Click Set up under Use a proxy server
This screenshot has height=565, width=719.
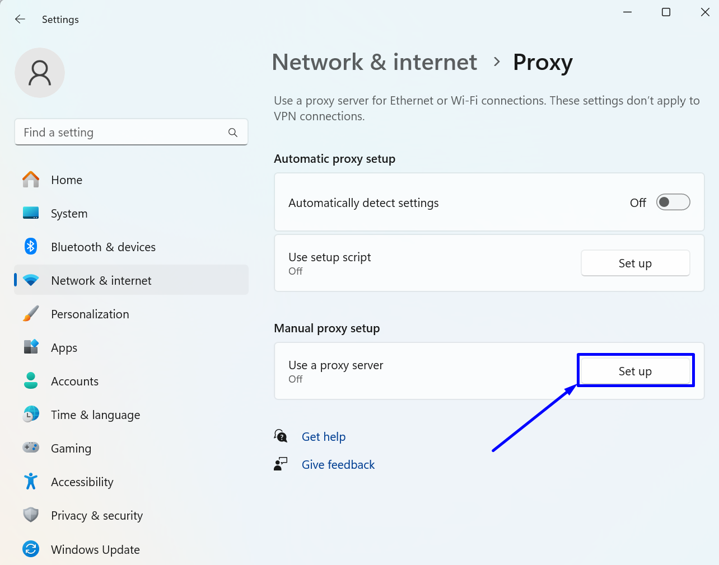pyautogui.click(x=635, y=371)
